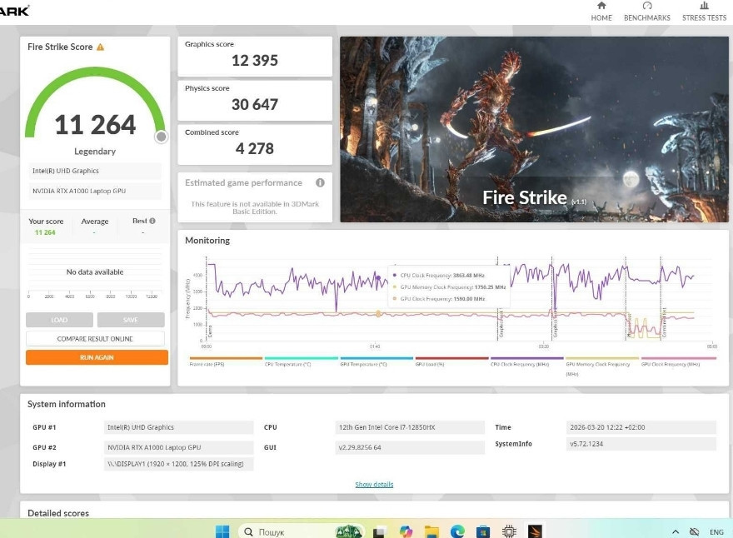The width and height of the screenshot is (733, 538).
Task: Open the Home icon in top navigation
Action: (x=601, y=11)
